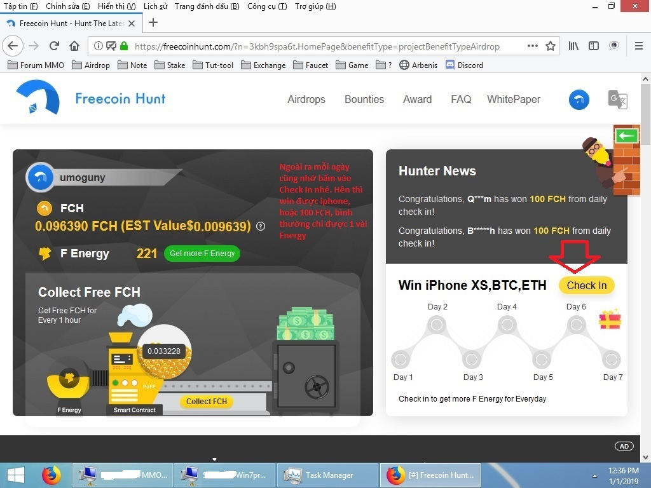
Task: Click the AD badge at page bottom
Action: click(x=624, y=446)
